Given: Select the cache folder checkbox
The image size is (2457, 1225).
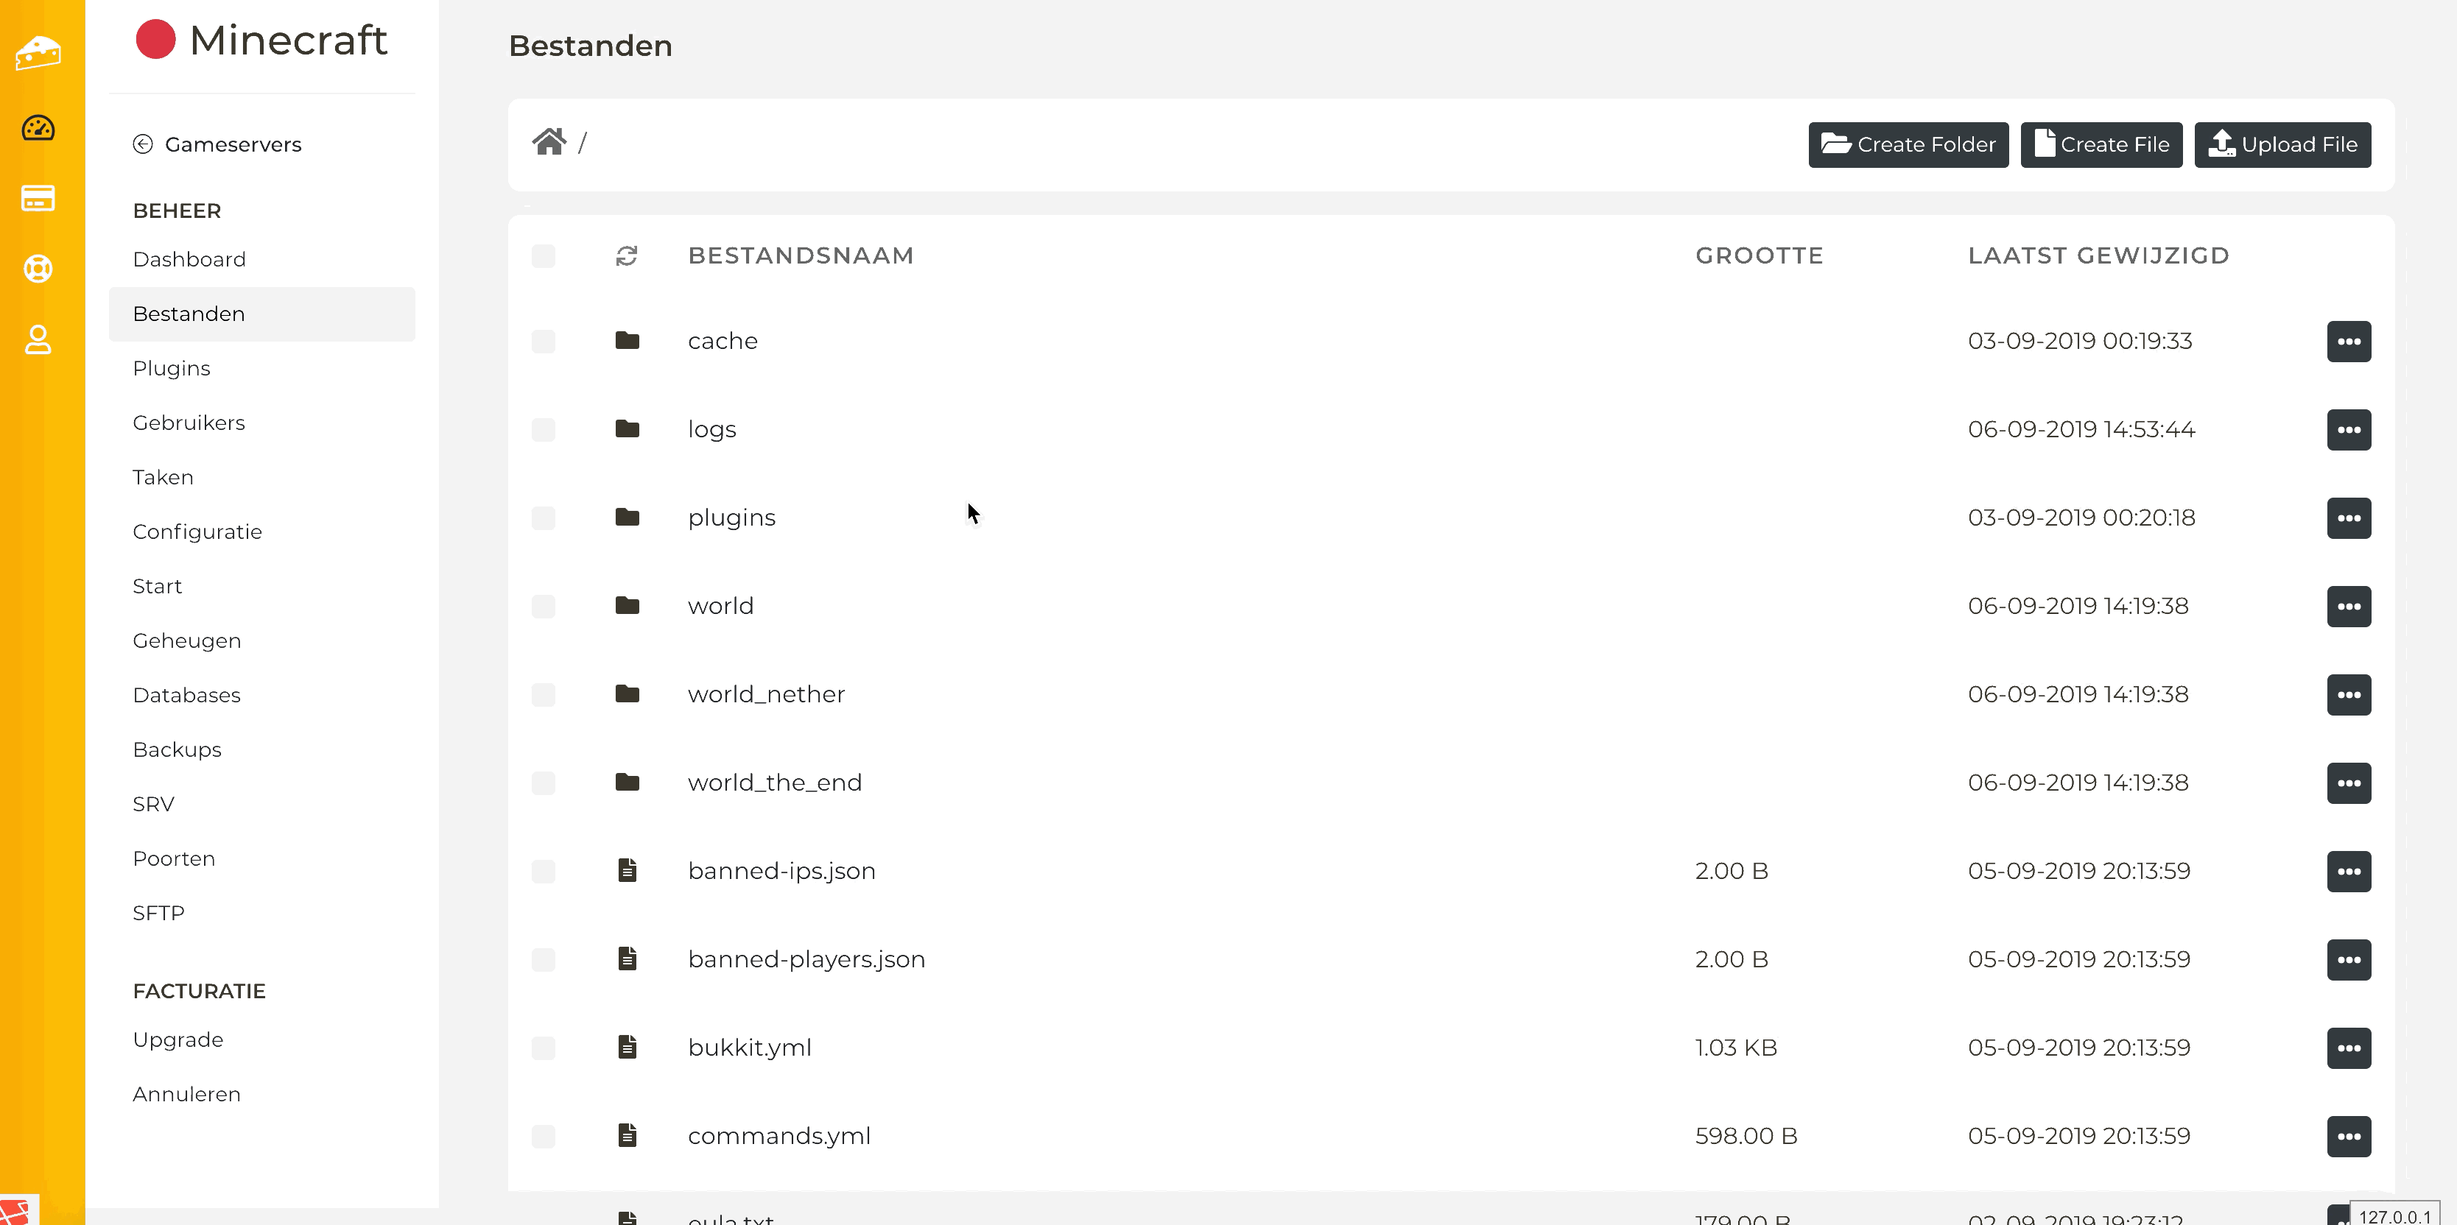Looking at the screenshot, I should pos(544,342).
